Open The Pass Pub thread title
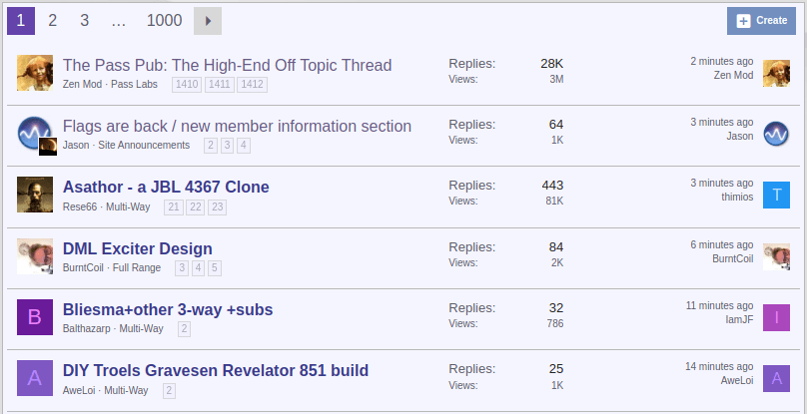 click(227, 65)
